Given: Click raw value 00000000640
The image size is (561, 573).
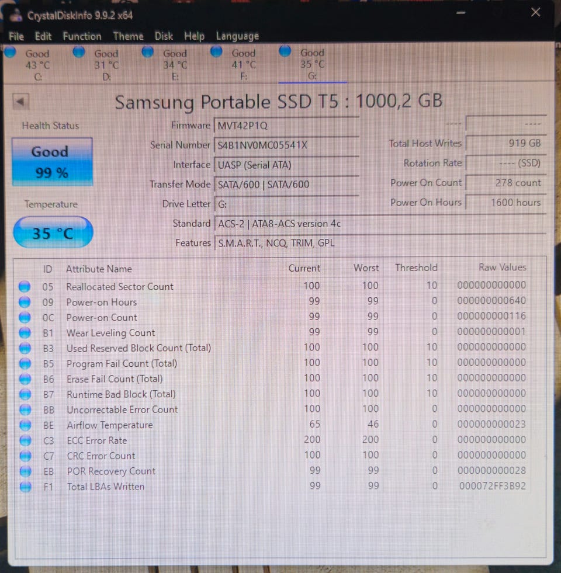Looking at the screenshot, I should tap(491, 301).
